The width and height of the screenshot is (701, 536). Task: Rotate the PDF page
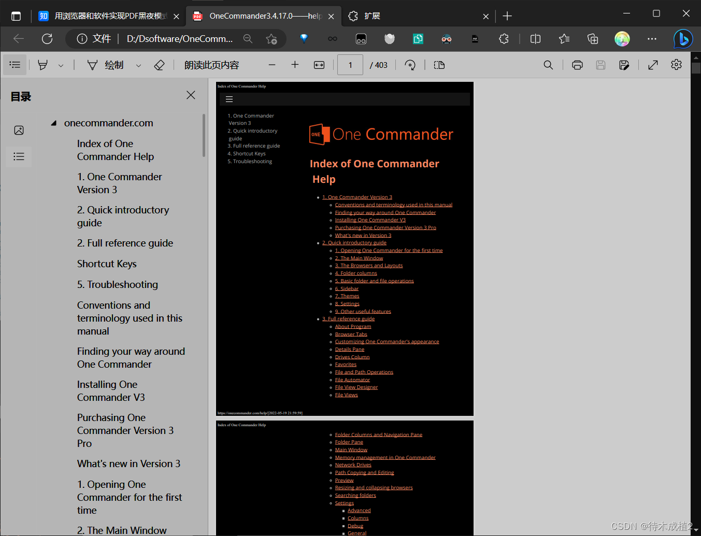410,65
